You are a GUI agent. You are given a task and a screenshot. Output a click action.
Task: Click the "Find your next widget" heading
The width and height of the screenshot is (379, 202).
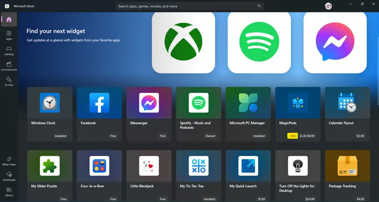point(55,31)
